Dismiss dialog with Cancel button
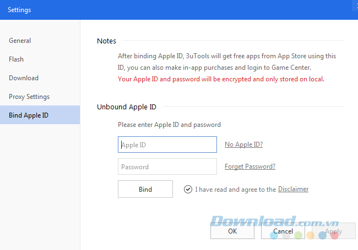The image size is (358, 250). 283,231
